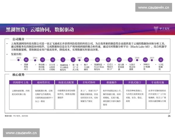175x140 pixels.
Task: Click the 01 circle above 移动端协同板块上线
Action: 43,60
